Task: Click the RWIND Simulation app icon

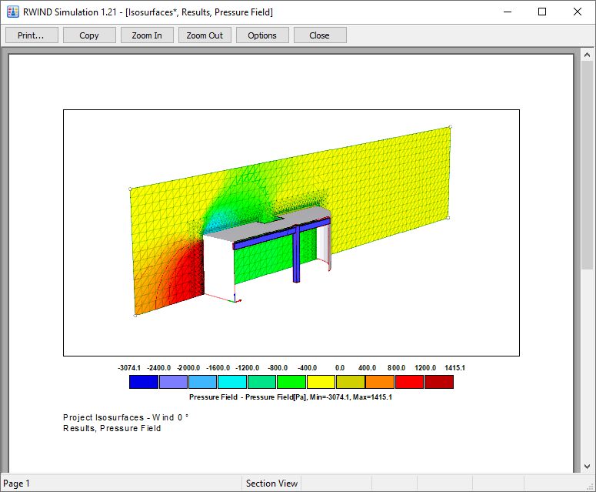Action: click(x=13, y=12)
